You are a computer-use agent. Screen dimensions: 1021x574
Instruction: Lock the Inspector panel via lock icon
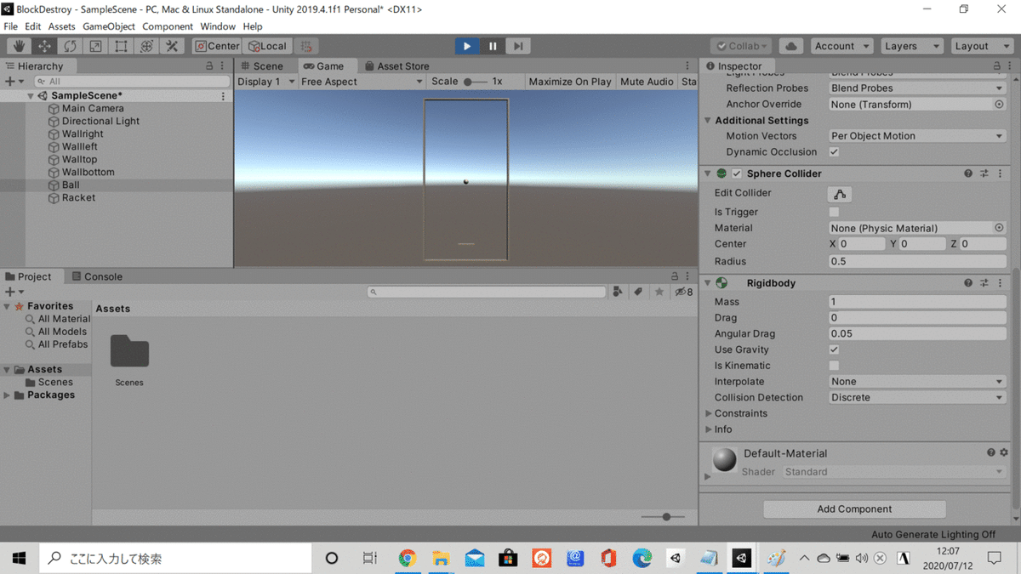(997, 65)
